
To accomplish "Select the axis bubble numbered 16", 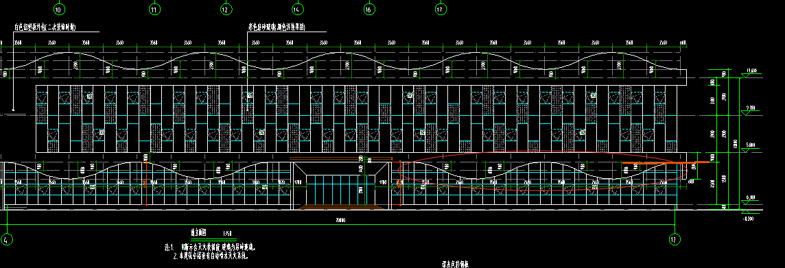I will tap(369, 9).
